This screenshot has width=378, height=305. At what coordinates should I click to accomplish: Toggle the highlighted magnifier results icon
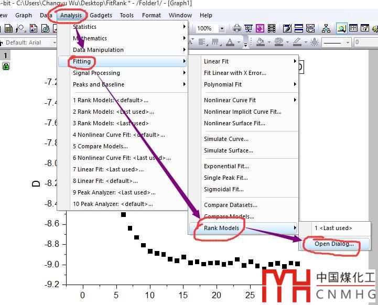tap(341, 28)
